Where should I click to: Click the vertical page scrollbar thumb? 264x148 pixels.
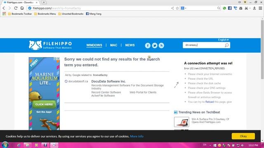(x=262, y=49)
